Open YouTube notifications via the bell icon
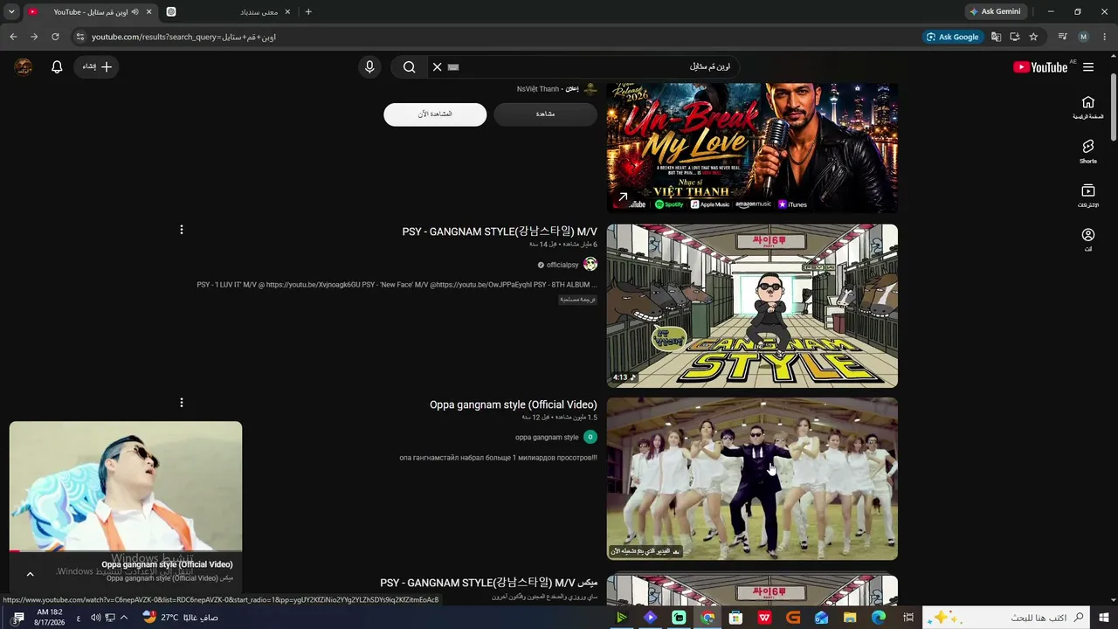 pos(57,67)
